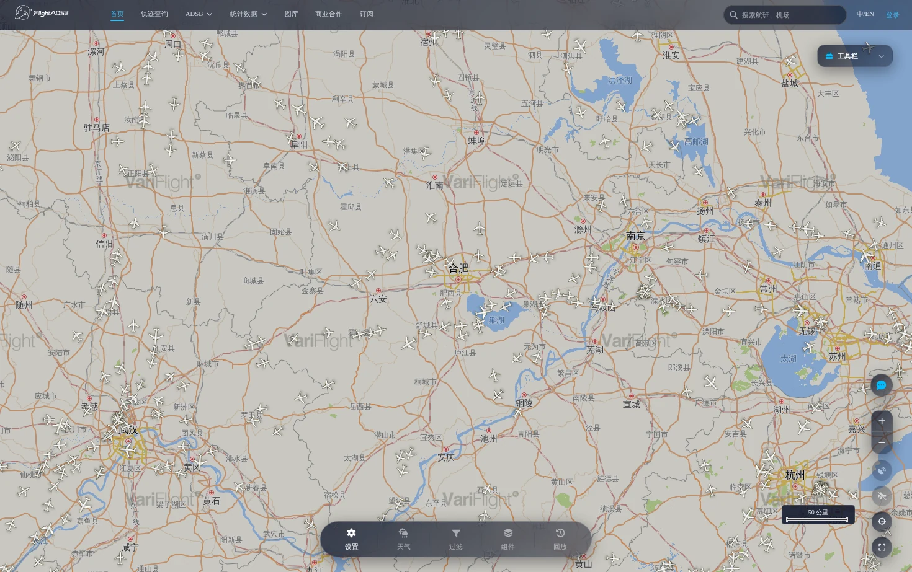This screenshot has height=572, width=912.
Task: Click the FlightADSB logo
Action: pyautogui.click(x=42, y=12)
